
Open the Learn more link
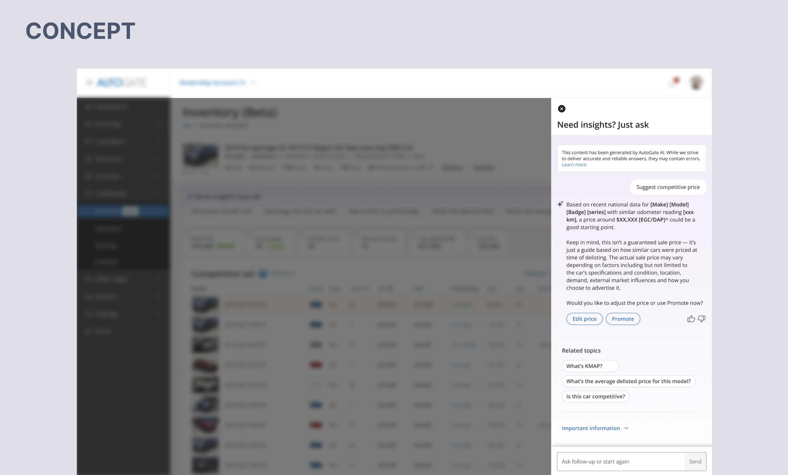574,165
